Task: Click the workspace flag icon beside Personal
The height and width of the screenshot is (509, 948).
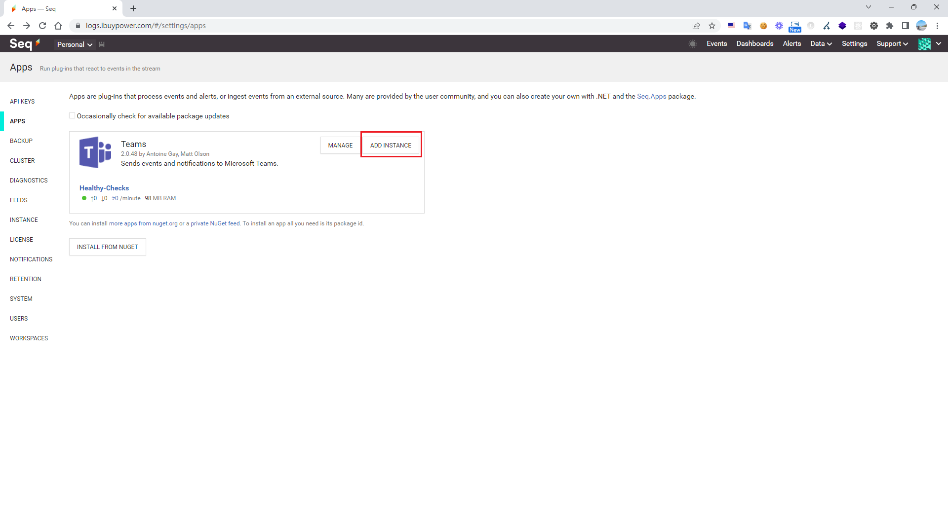Action: tap(102, 44)
